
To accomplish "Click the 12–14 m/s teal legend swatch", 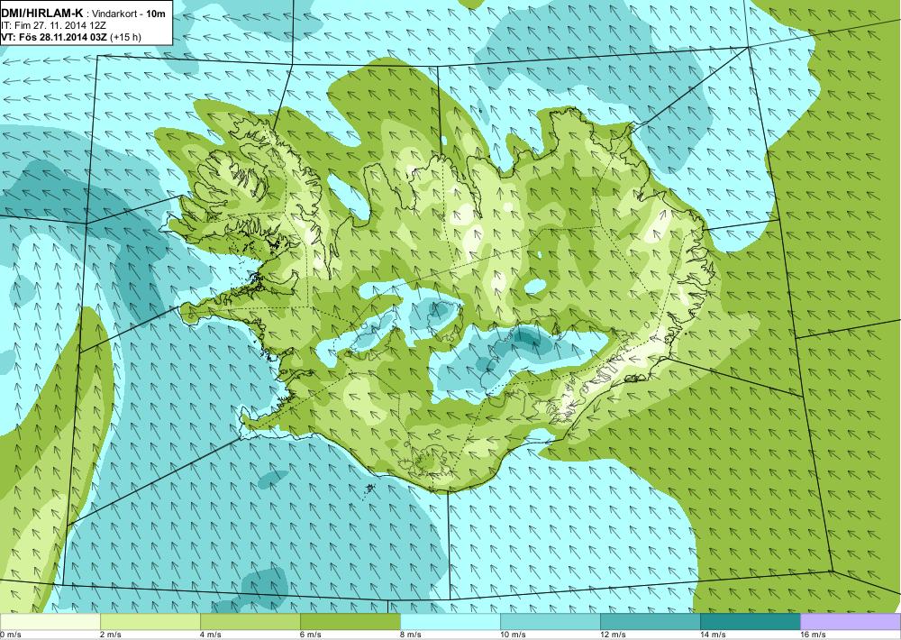I will tap(650, 622).
